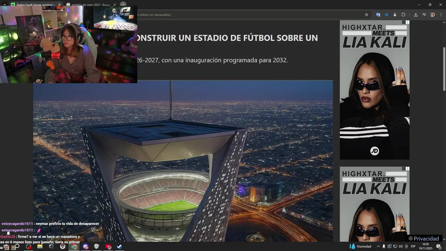The height and width of the screenshot is (251, 446).
Task: Open the bottom HIGHXTAR meets Lia Kali ad
Action: pos(375,204)
